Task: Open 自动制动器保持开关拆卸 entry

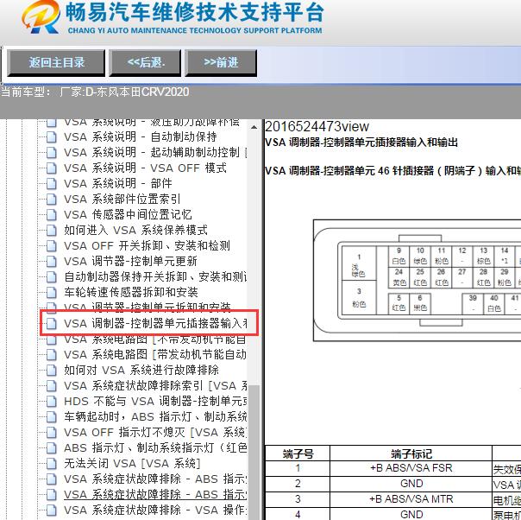Action: [x=155, y=276]
